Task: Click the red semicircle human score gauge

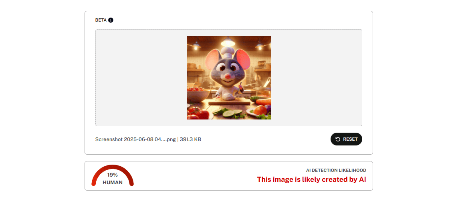Action: pyautogui.click(x=113, y=175)
